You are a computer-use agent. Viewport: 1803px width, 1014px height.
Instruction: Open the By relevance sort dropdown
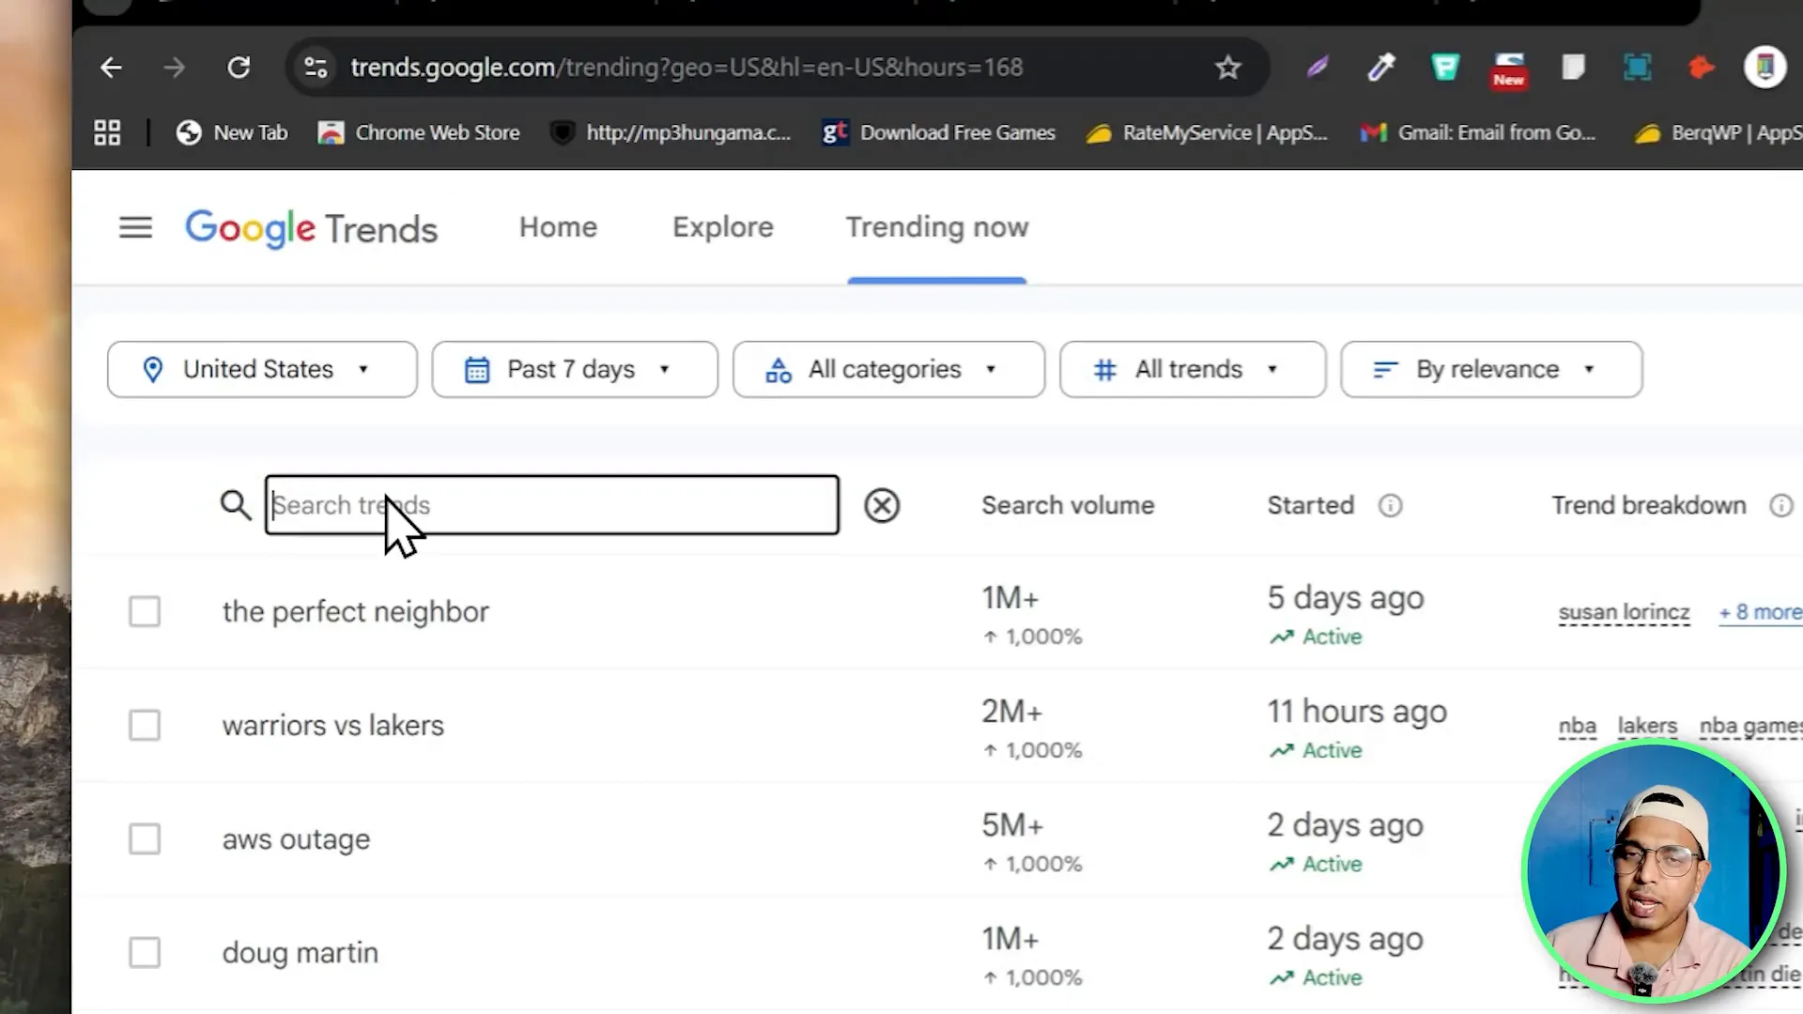tap(1490, 369)
